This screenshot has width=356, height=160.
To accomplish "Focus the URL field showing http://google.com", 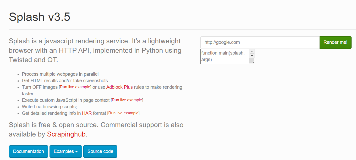I will click(x=260, y=42).
